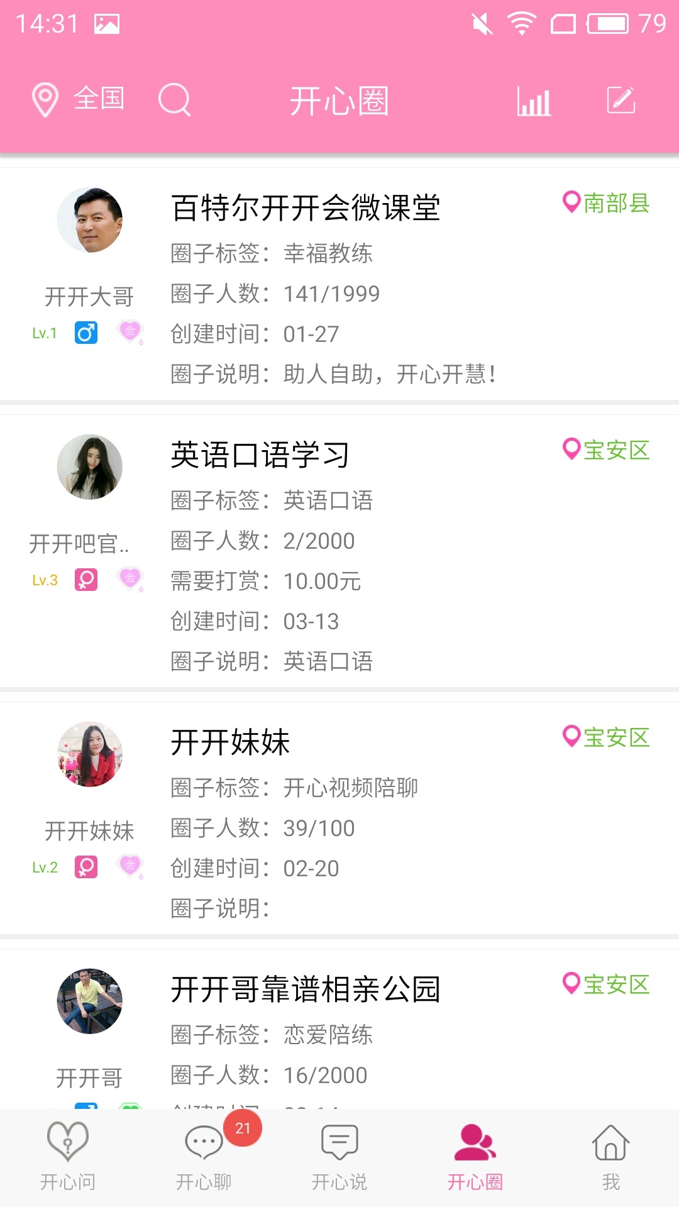Open the 英语口语学习 circle title

coord(260,455)
